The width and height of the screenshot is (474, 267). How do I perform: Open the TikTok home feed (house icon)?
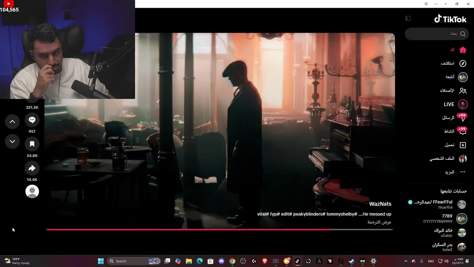(x=463, y=50)
